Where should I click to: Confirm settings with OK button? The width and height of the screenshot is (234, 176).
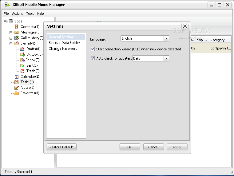pos(130,147)
